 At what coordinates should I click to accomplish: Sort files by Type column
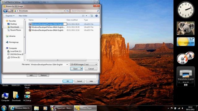[x=86, y=20]
